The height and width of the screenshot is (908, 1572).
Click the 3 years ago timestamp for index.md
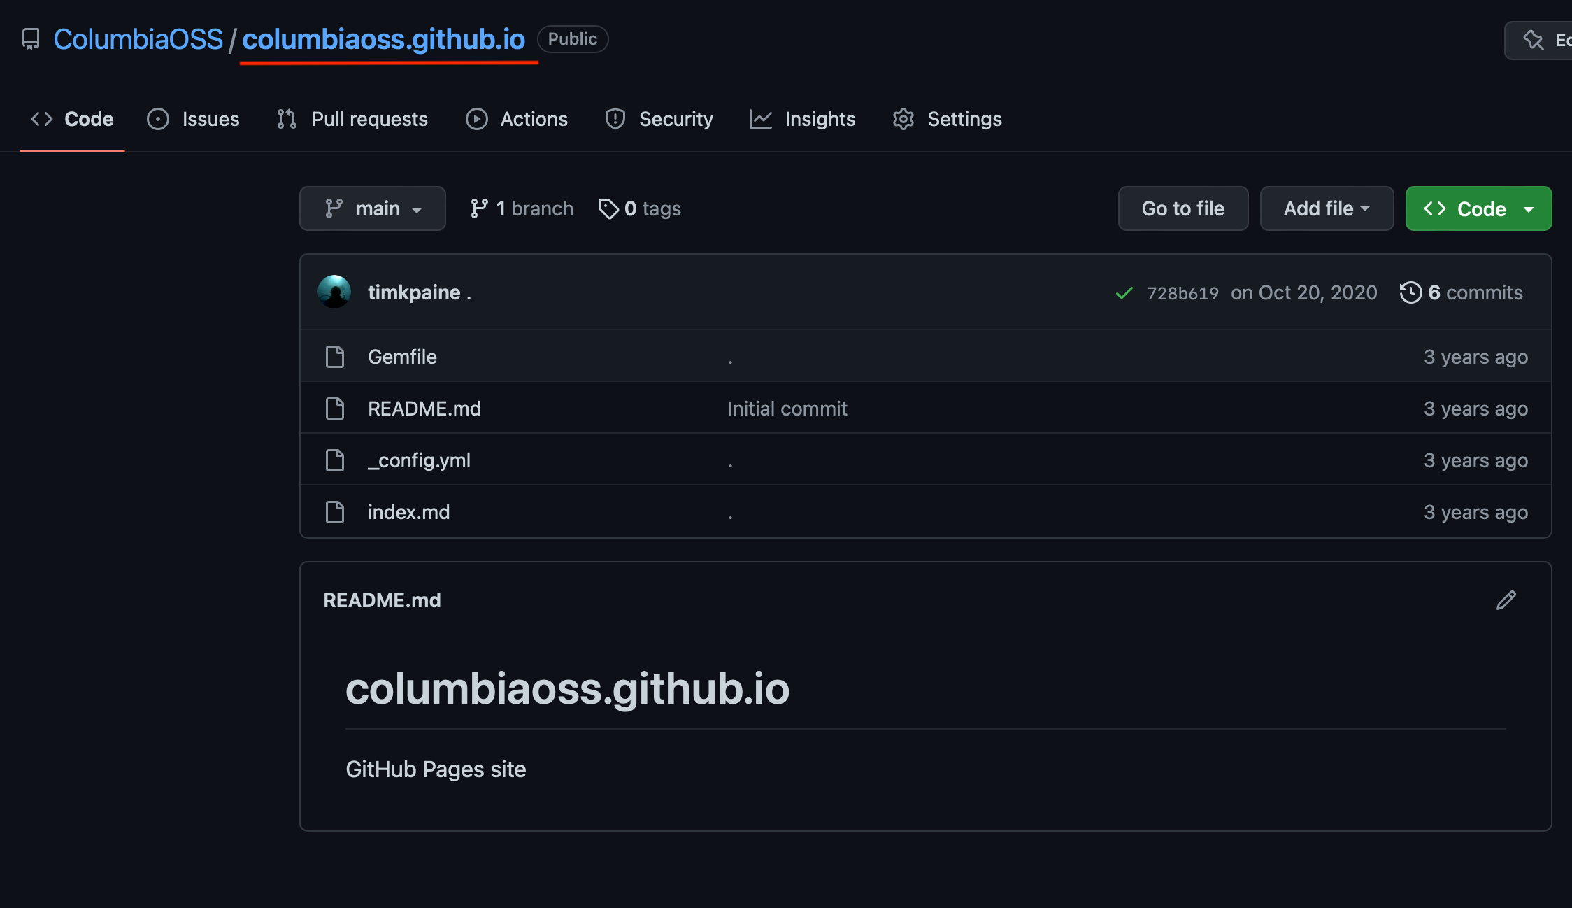point(1475,512)
